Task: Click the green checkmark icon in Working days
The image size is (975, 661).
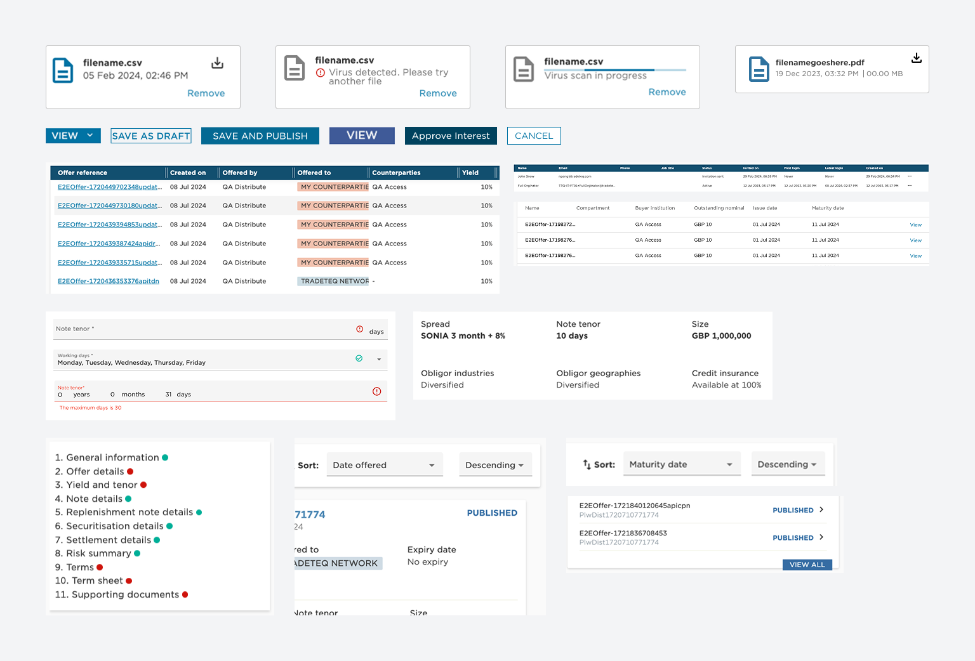Action: click(x=359, y=358)
